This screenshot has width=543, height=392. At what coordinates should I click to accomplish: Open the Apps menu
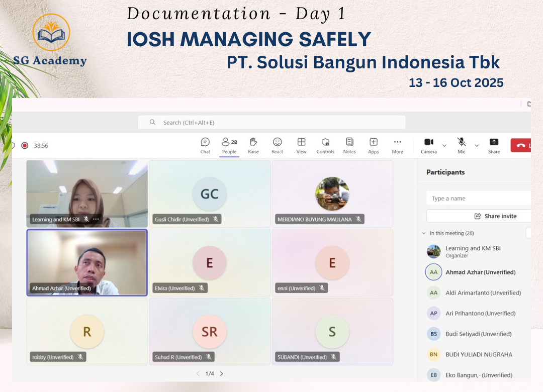[x=374, y=145]
